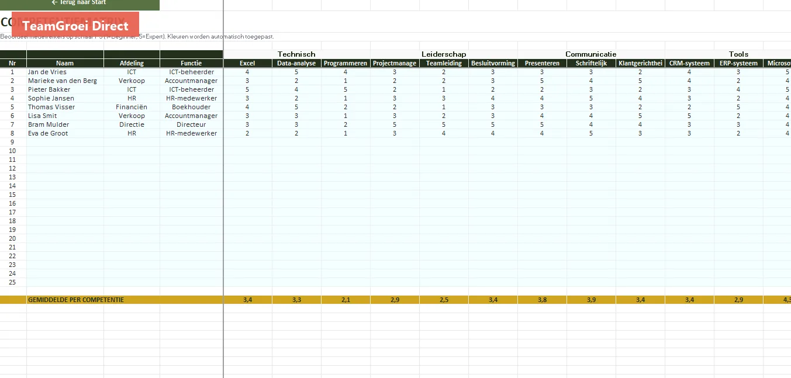Viewport: 791px width, 378px height.
Task: Select the 'Naam' column header
Action: 65,63
